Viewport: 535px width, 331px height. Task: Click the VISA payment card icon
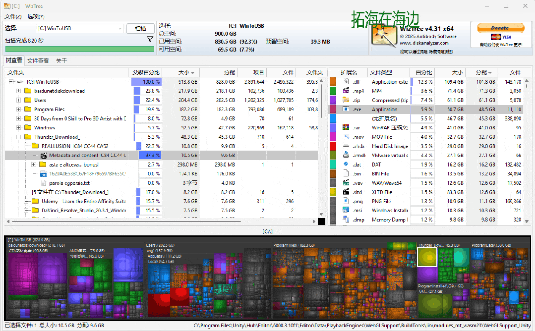pos(507,37)
